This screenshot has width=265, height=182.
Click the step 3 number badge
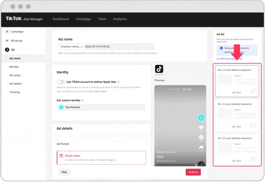click(7, 49)
